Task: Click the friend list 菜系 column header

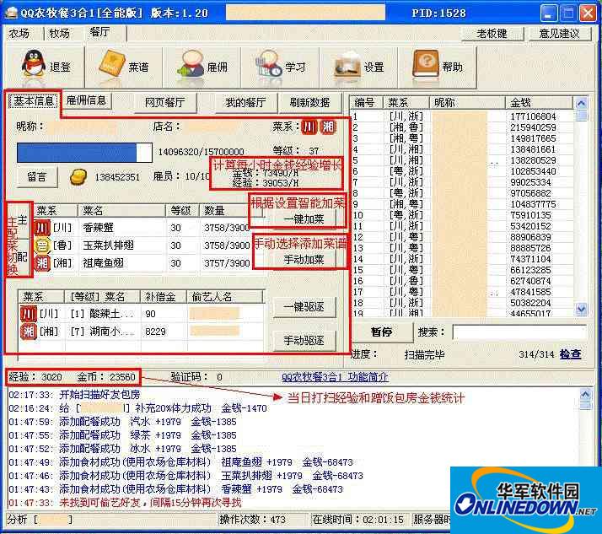Action: click(x=406, y=103)
